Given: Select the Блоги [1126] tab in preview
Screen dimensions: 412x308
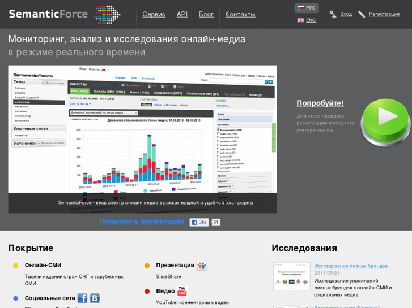Looking at the screenshot, I should 139,92.
